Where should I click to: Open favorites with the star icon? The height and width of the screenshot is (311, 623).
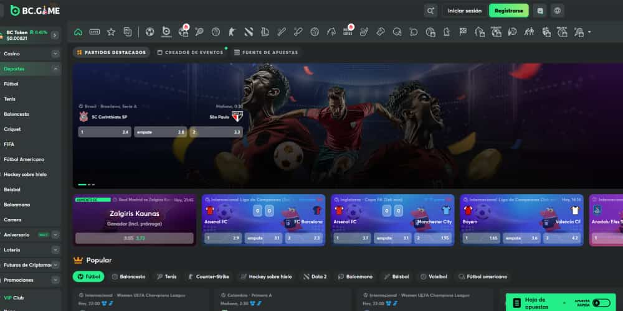[x=111, y=32]
